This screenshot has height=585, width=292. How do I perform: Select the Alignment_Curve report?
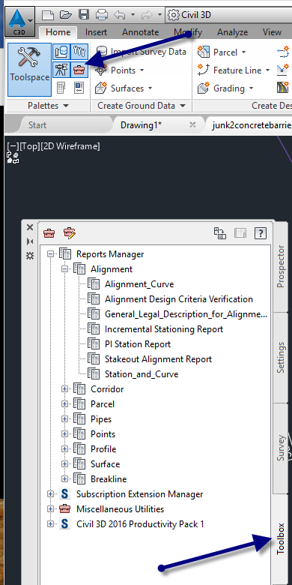[x=139, y=284]
